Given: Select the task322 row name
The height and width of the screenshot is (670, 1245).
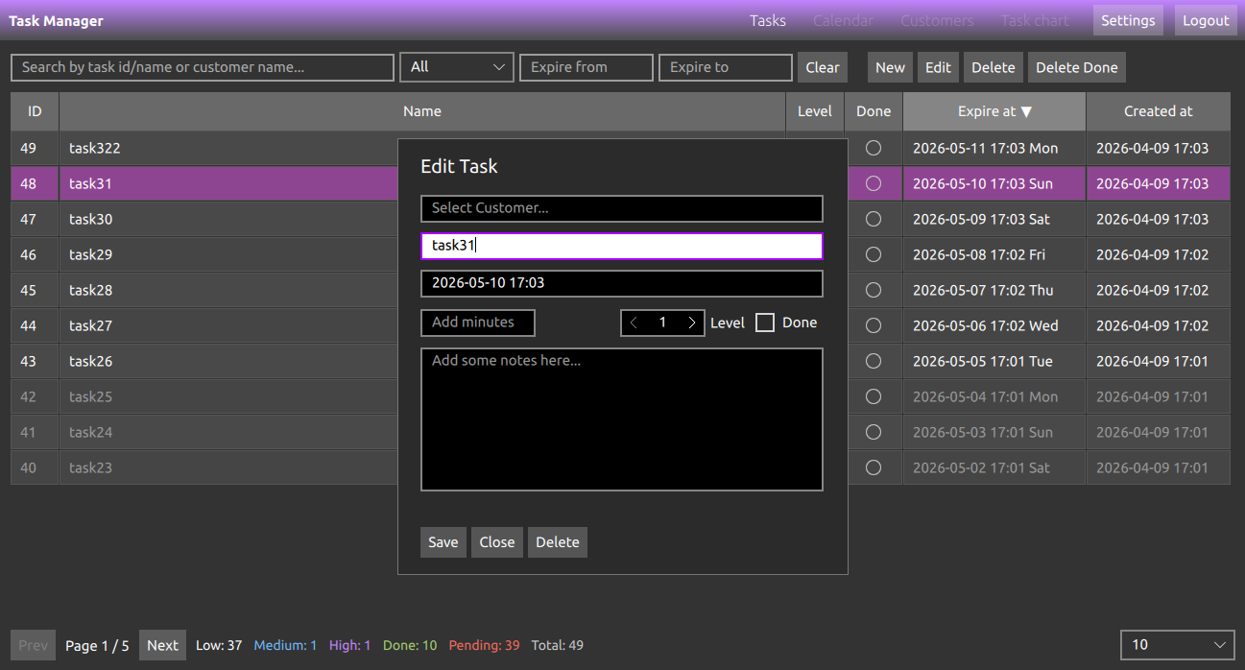Looking at the screenshot, I should tap(95, 148).
